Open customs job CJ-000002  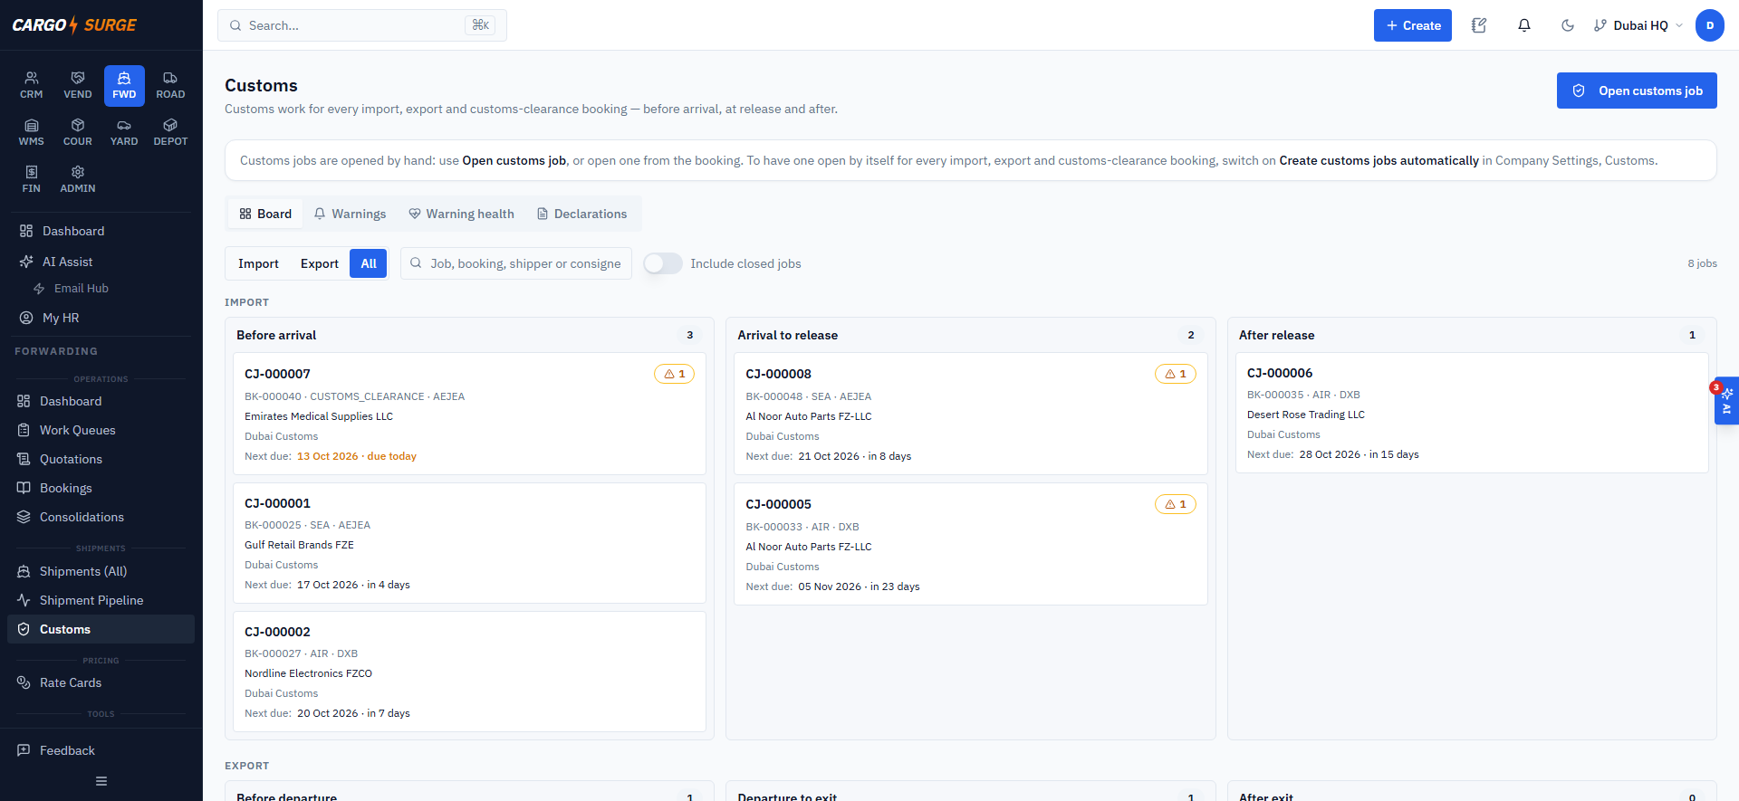point(469,672)
